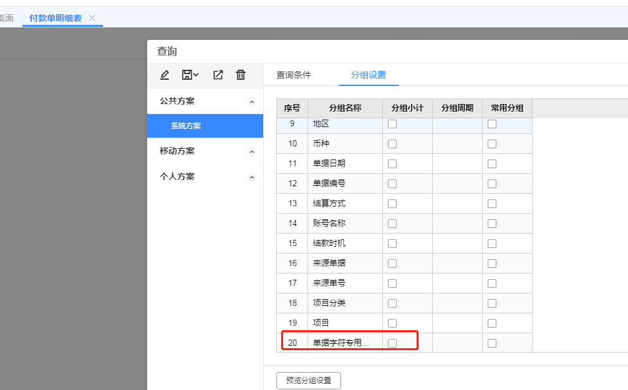The image size is (628, 390).
Task: Click the 币种 group name cell
Action: pos(345,143)
